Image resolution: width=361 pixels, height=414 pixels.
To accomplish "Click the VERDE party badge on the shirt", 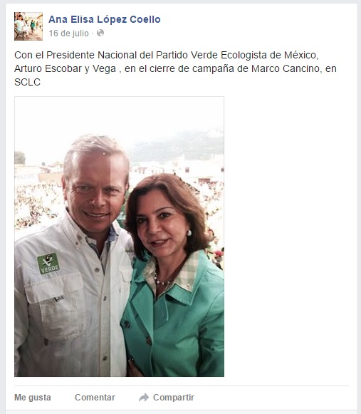I will 48,263.
